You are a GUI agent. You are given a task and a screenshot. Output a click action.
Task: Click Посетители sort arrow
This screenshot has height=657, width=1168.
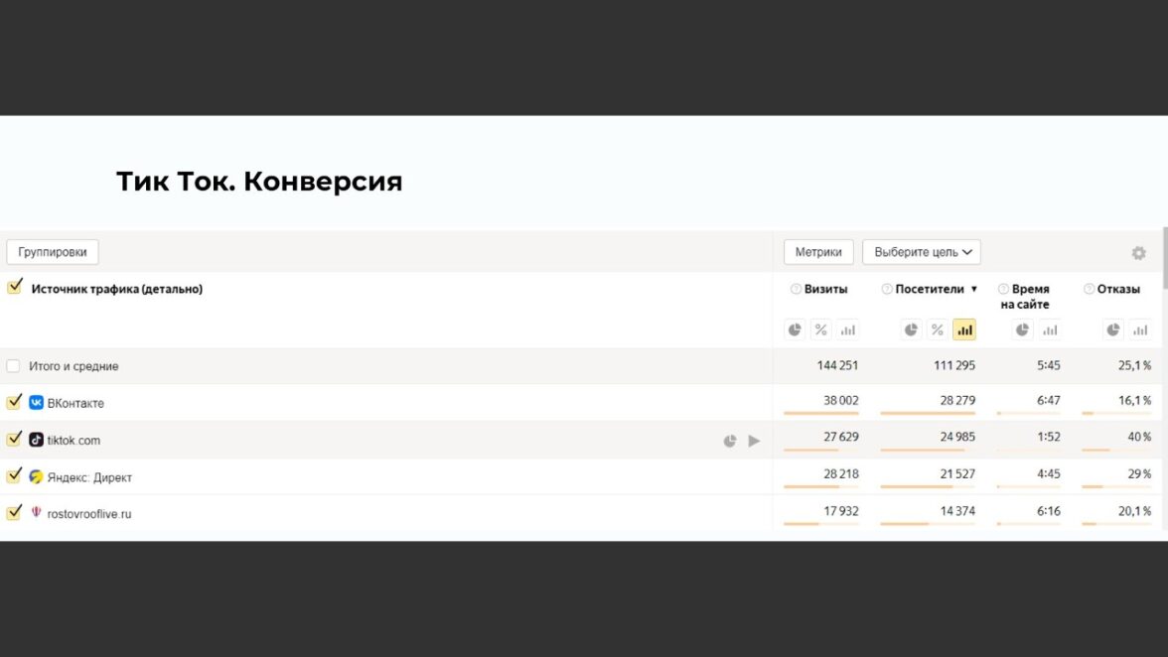(x=974, y=289)
